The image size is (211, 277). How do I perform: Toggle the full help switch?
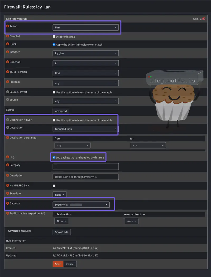point(203,19)
